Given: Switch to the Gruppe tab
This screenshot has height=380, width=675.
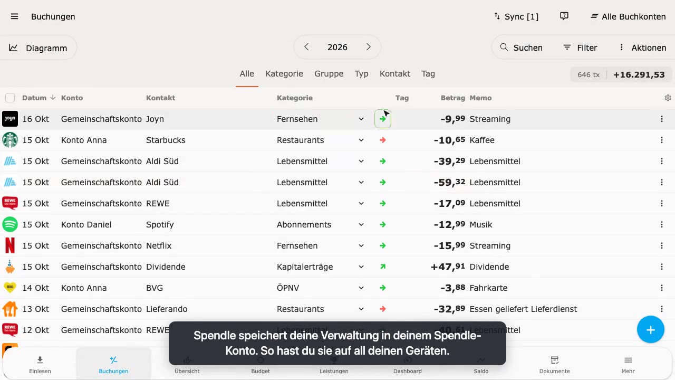Looking at the screenshot, I should 329,74.
